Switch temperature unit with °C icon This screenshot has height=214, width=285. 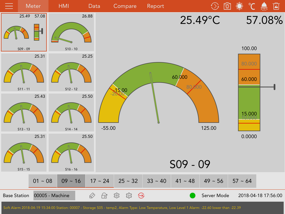252,6
